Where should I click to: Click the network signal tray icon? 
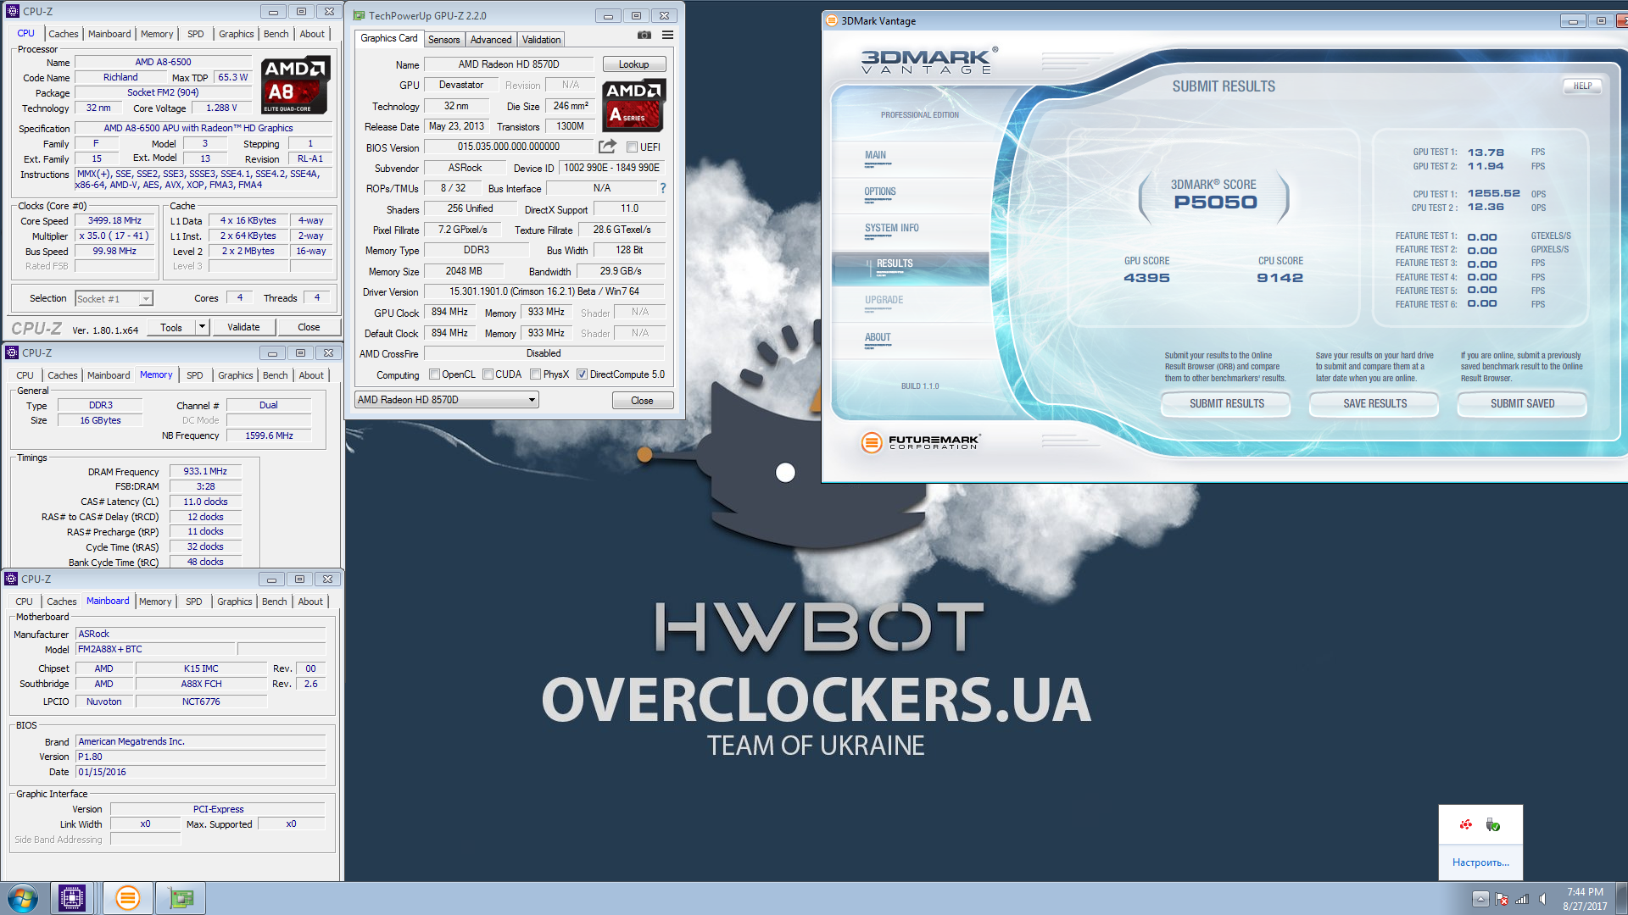(1522, 899)
